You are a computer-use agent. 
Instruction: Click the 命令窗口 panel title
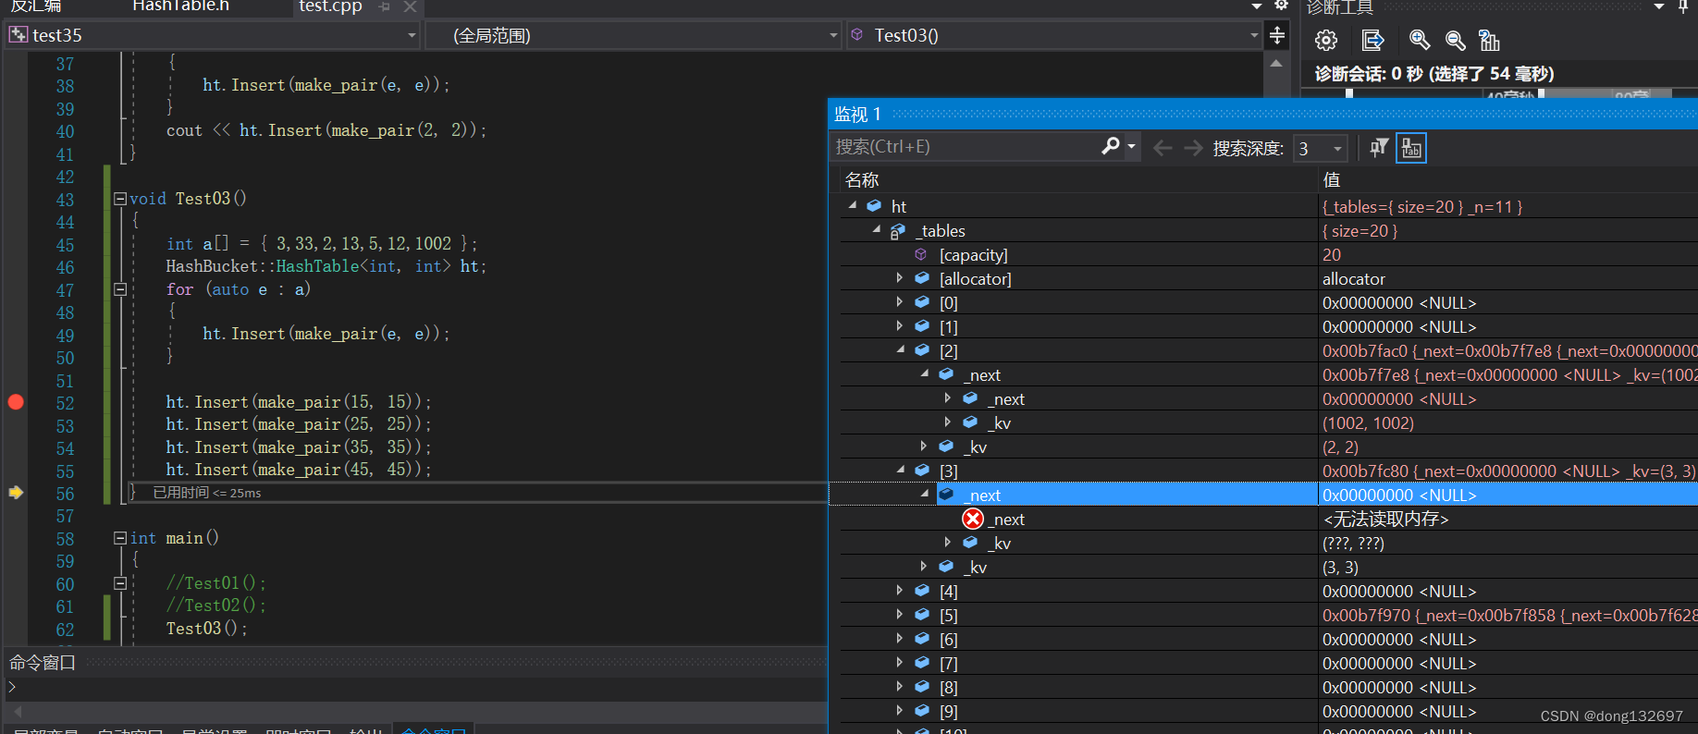43,662
